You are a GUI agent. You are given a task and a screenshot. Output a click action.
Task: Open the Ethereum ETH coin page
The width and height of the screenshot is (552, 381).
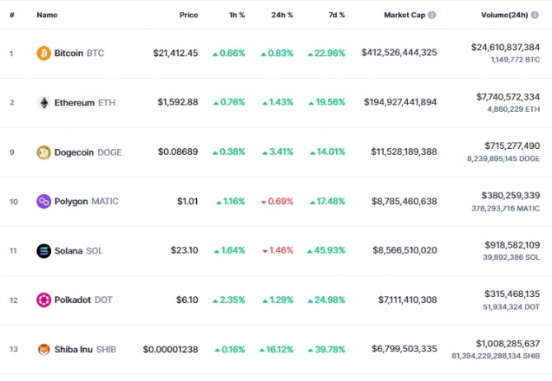[85, 103]
